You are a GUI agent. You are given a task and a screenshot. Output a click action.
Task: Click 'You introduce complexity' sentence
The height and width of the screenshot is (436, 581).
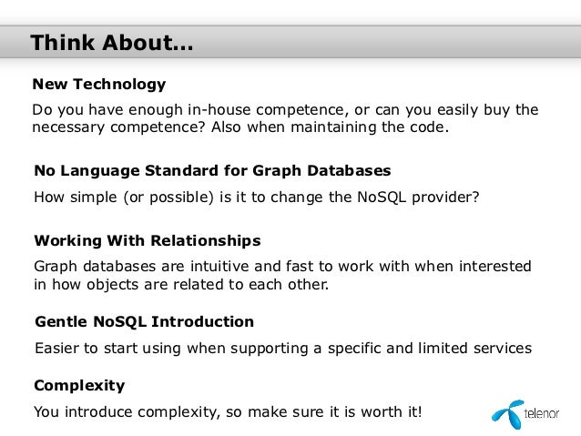tap(228, 412)
